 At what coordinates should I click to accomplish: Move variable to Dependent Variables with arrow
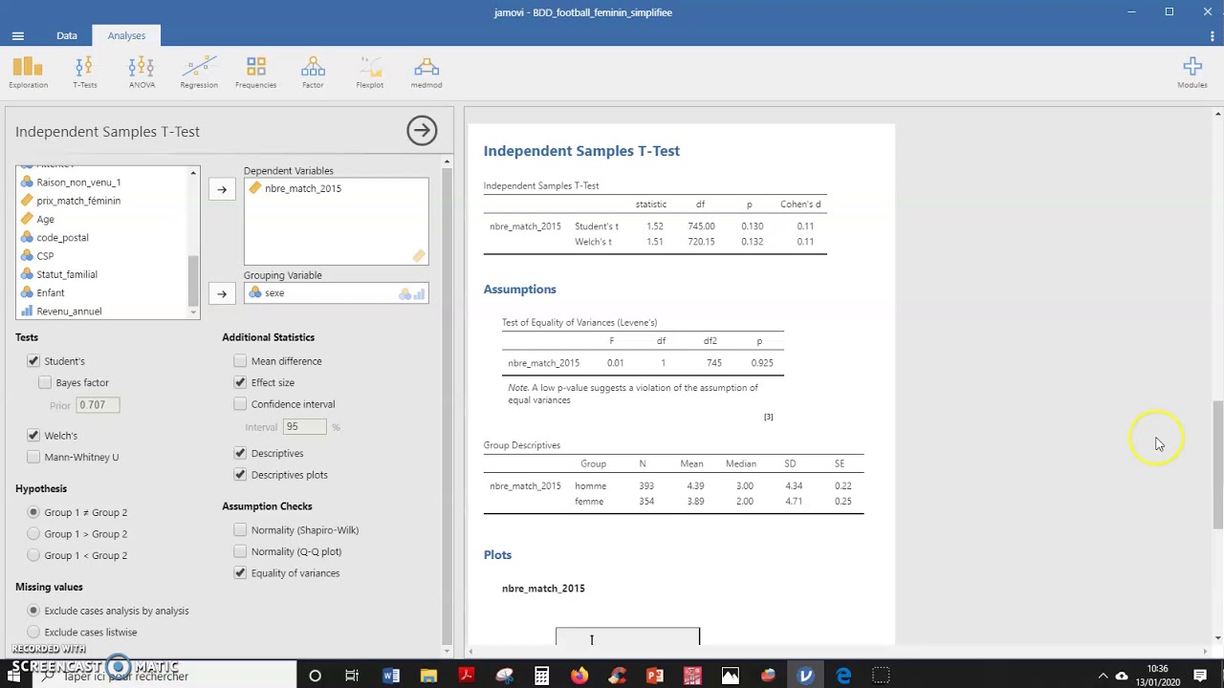click(x=222, y=189)
